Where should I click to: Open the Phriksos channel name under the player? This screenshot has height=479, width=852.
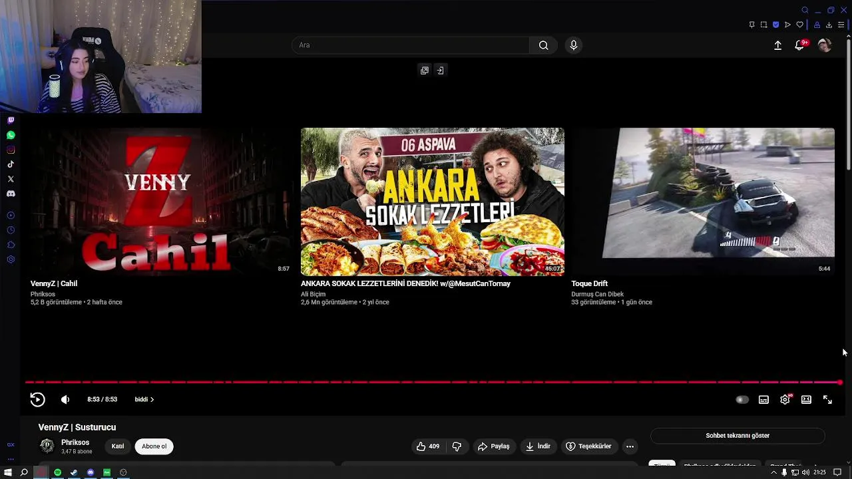(x=75, y=442)
